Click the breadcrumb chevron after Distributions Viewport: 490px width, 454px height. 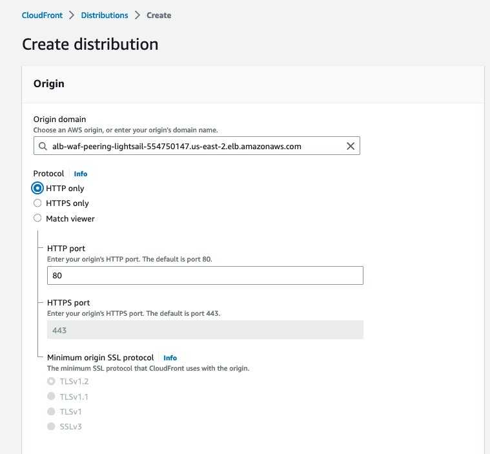coord(138,15)
